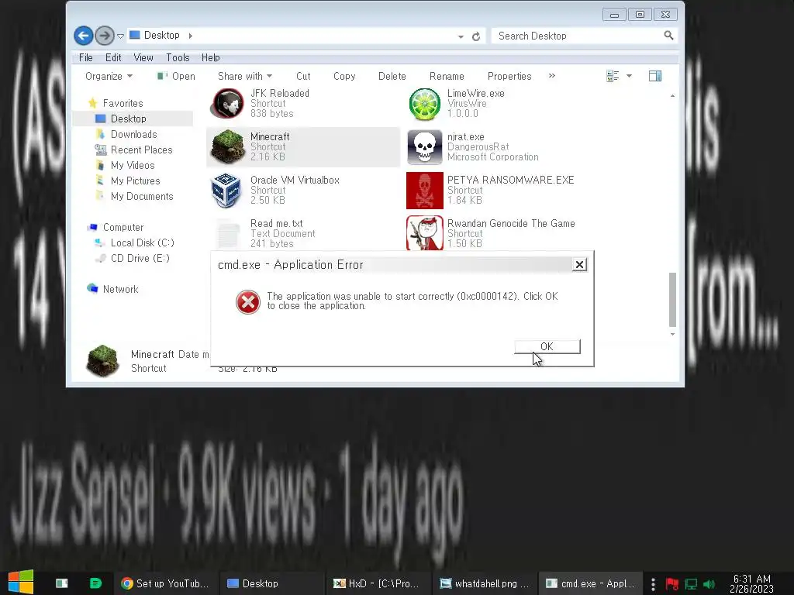
Task: Switch to the HxD taskbar item
Action: 377,583
